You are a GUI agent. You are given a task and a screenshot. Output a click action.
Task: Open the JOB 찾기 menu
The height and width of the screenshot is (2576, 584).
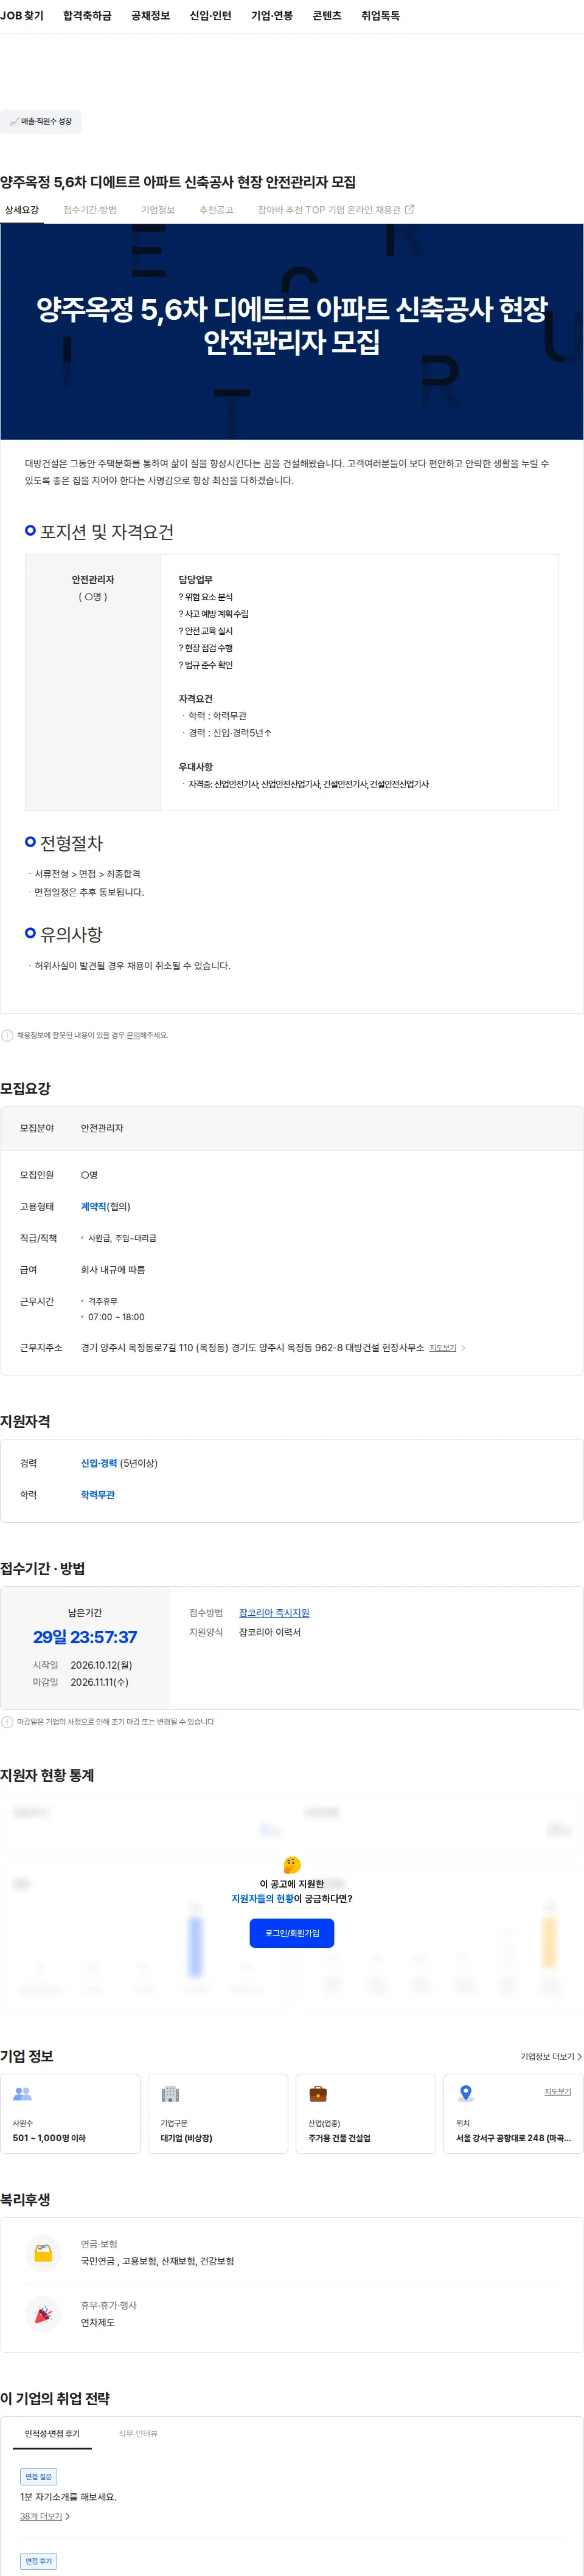(22, 16)
